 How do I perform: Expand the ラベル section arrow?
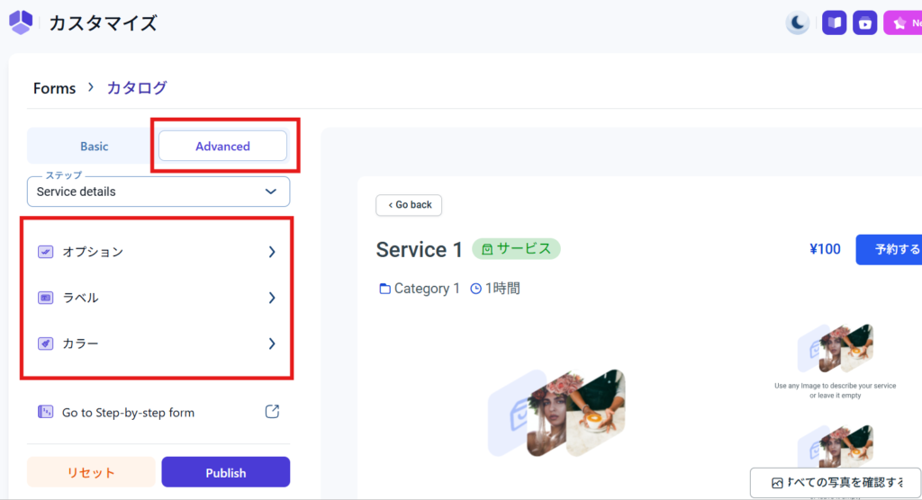pyautogui.click(x=272, y=298)
